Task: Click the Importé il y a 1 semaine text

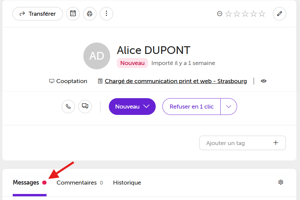Action: pos(183,63)
